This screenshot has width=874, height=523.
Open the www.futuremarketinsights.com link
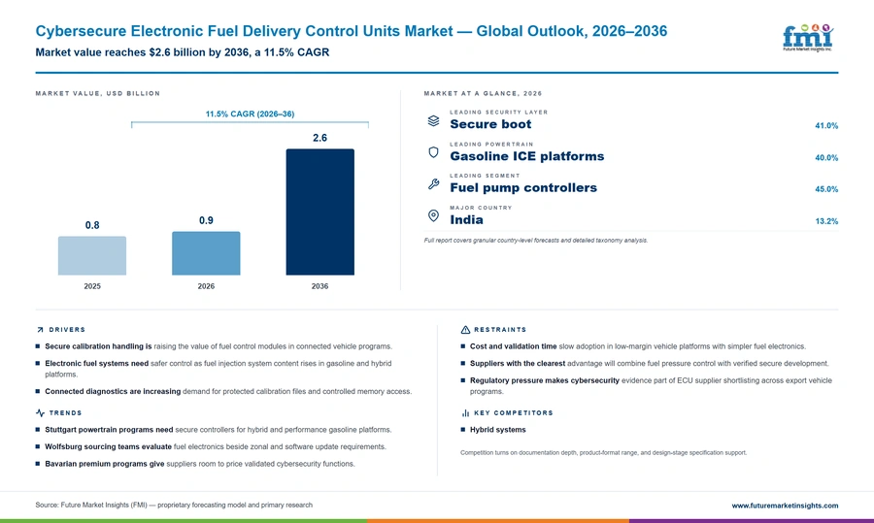click(785, 506)
